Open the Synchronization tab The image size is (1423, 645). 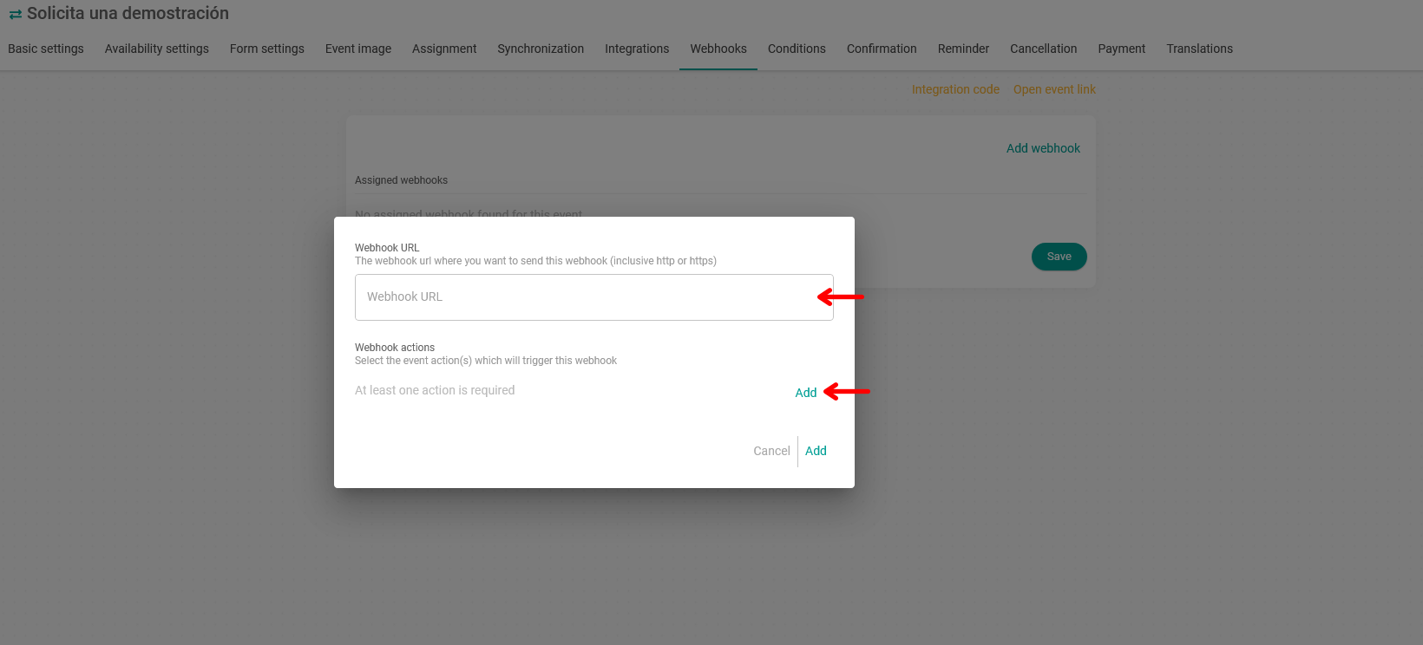point(541,49)
